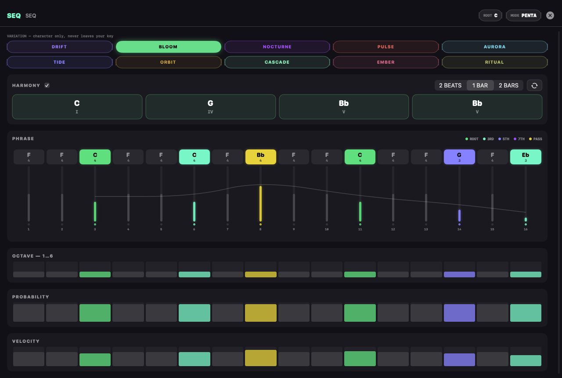
Task: Click the purple octave cell for step 14
Action: 459,269
